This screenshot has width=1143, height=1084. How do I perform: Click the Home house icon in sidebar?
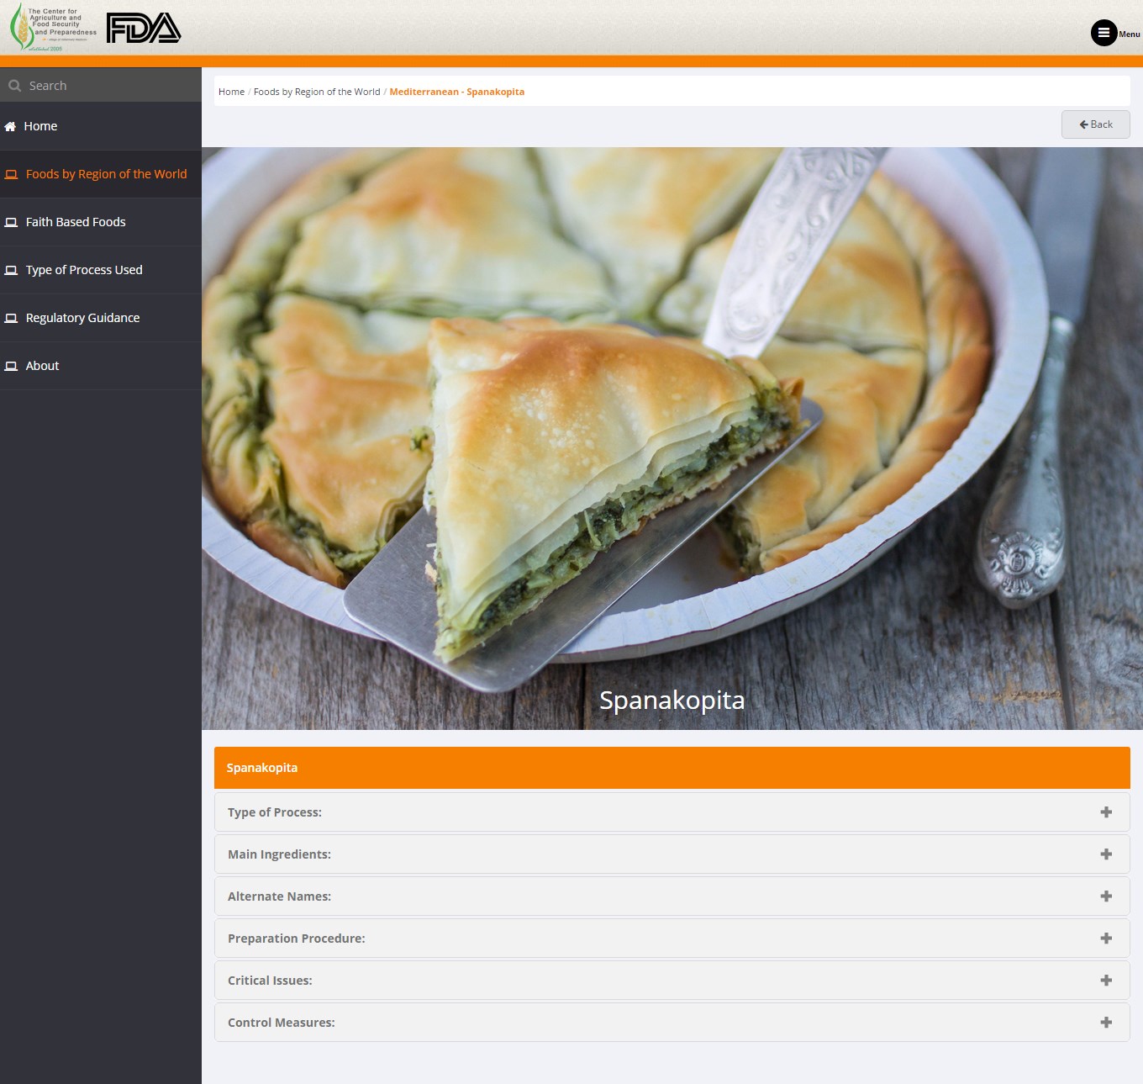click(10, 126)
